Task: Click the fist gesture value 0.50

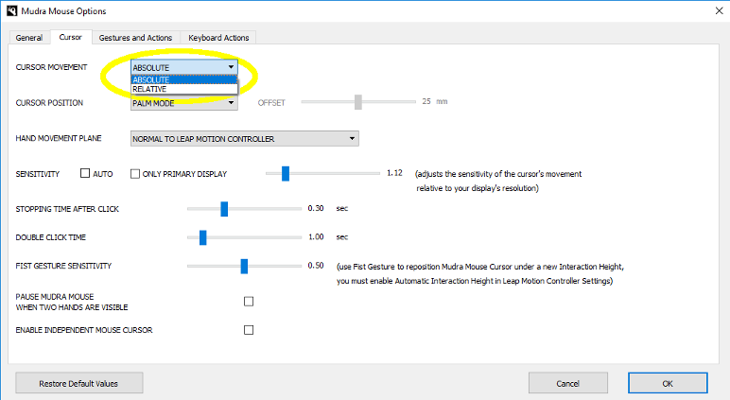Action: point(316,266)
